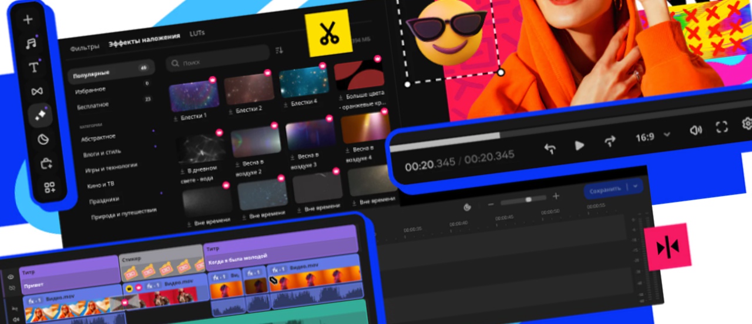
Task: Click the pink crown badge on red Видео.mov clip
Action: [139, 288]
